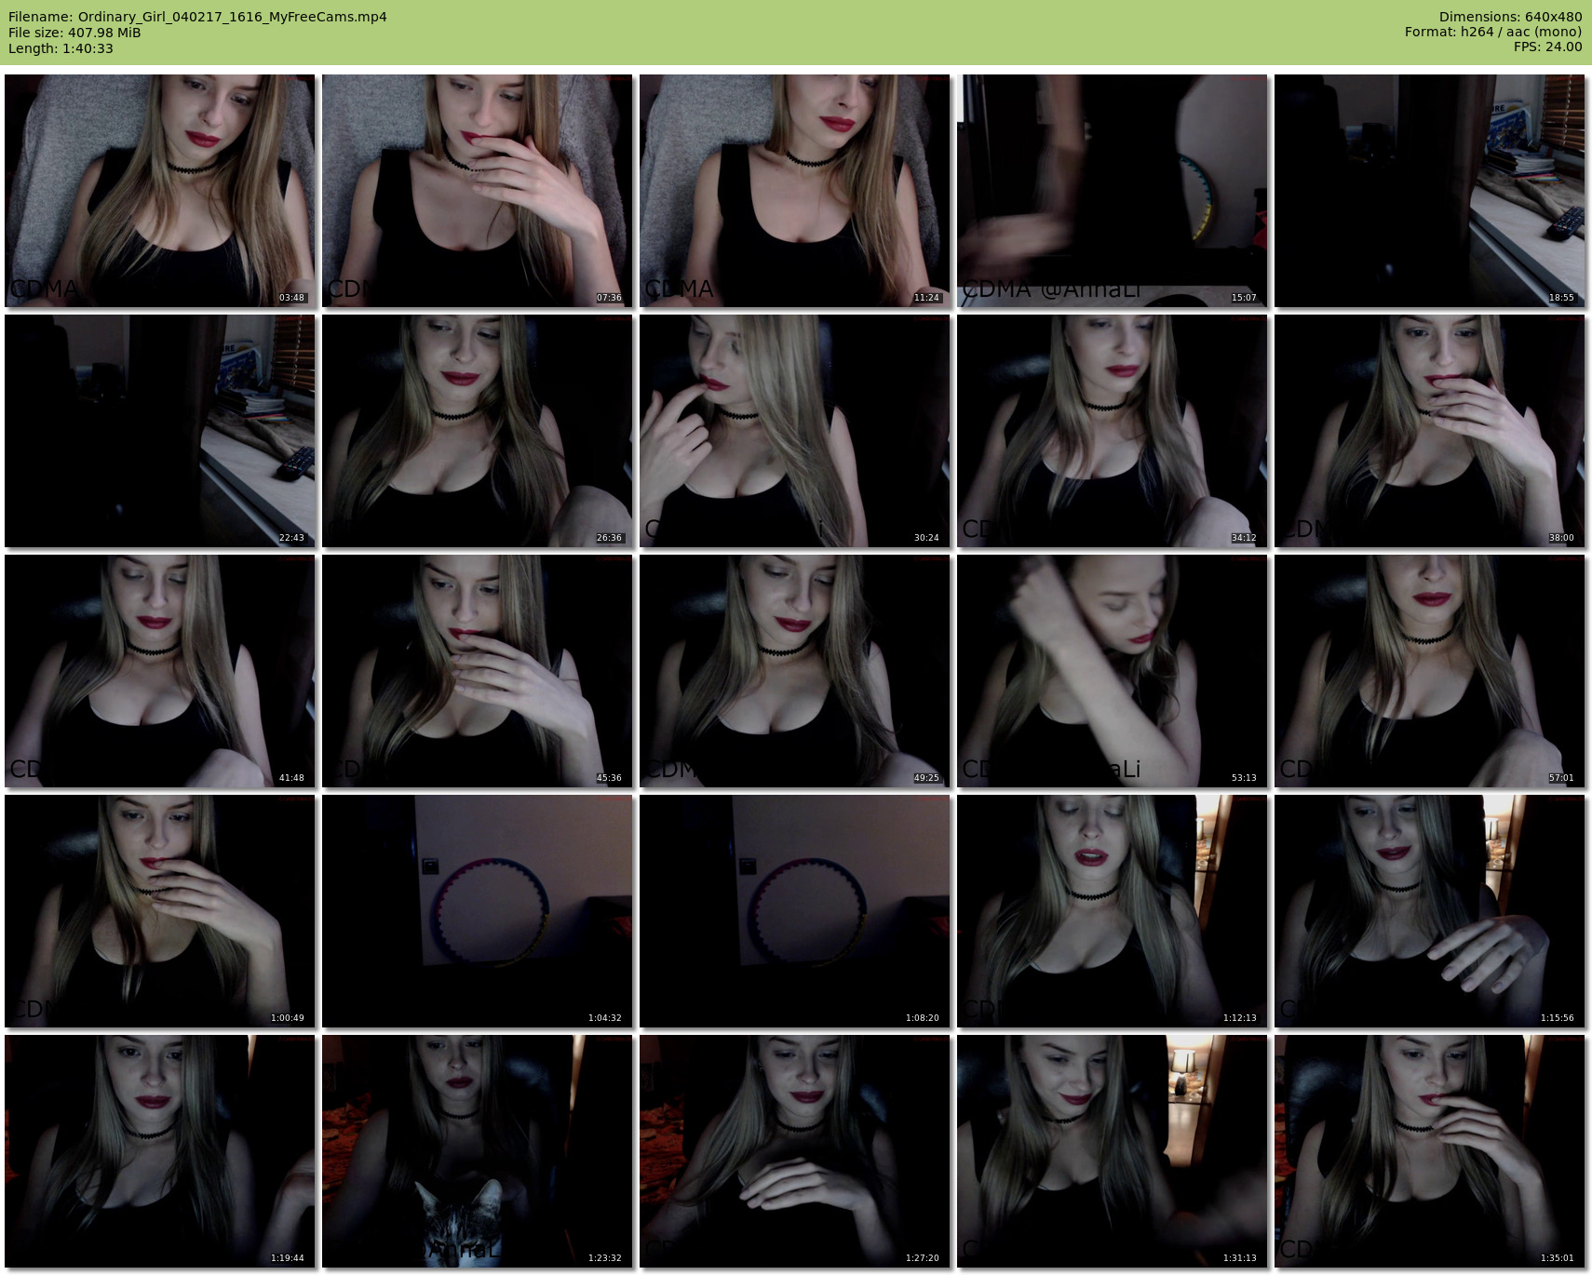
Task: Click the thumbnail timestamped 03:48
Action: pos(160,191)
